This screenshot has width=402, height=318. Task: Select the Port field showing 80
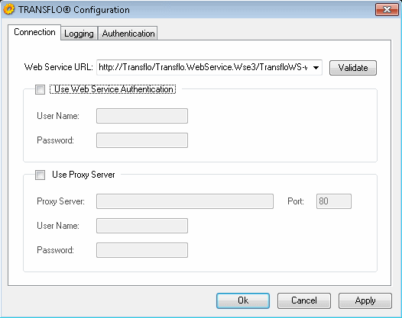(334, 201)
